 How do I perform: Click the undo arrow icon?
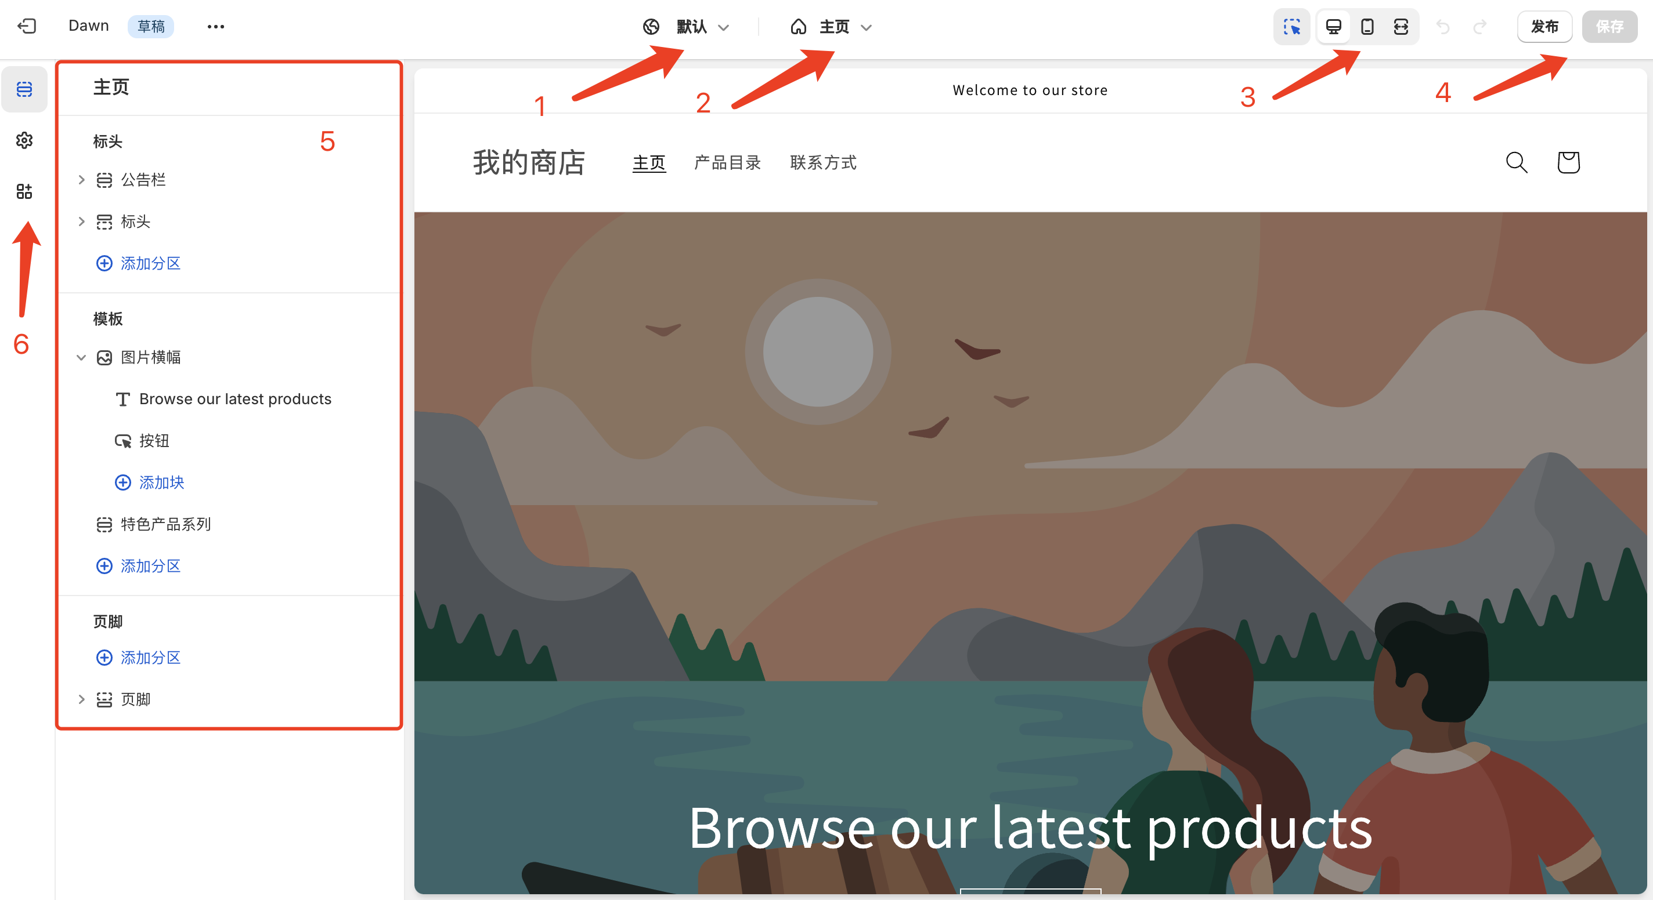coord(1442,26)
